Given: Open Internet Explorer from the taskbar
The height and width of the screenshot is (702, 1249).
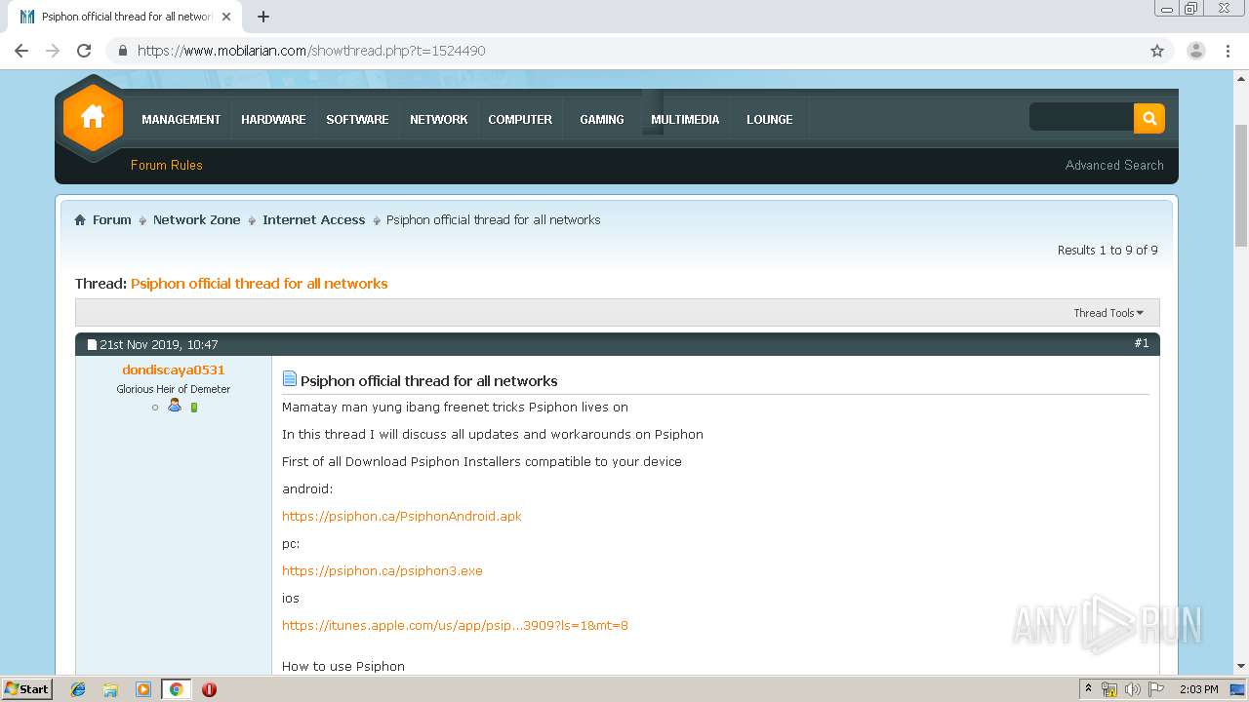Looking at the screenshot, I should point(78,689).
